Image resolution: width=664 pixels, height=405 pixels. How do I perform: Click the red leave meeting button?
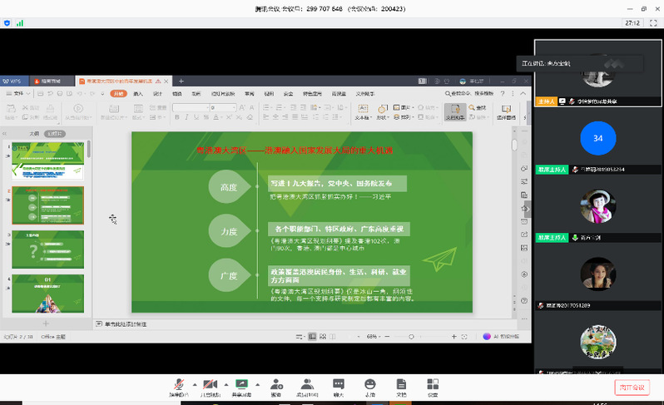click(x=632, y=388)
